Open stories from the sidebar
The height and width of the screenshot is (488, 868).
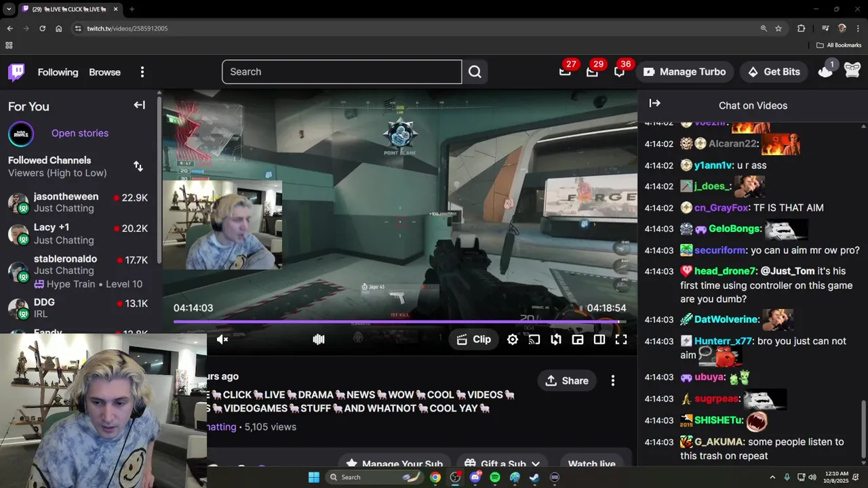coord(80,133)
